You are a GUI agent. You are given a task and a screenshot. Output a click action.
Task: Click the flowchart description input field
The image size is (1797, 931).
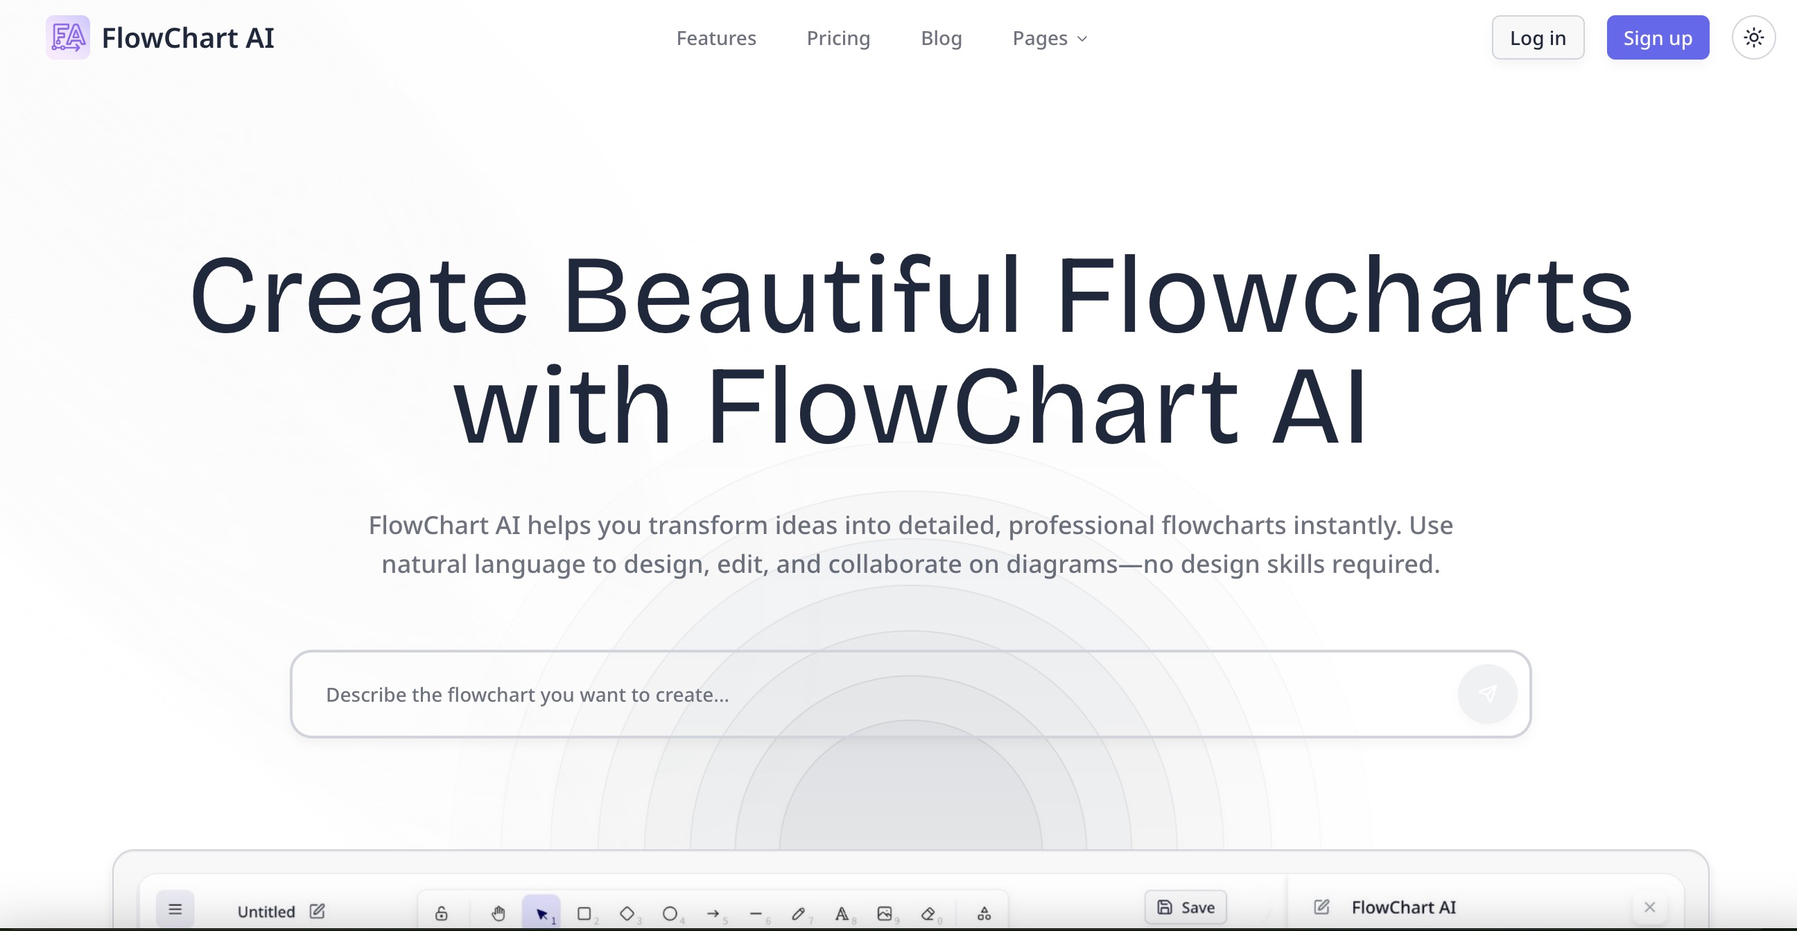tap(837, 694)
